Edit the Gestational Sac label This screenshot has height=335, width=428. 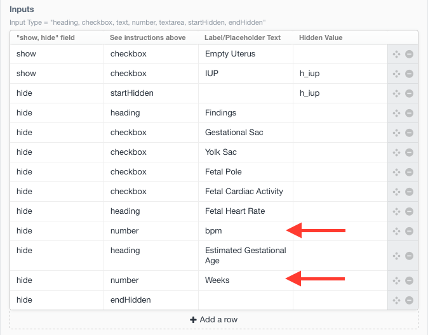click(246, 133)
